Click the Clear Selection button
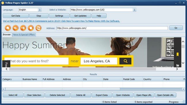The height and width of the screenshot is (105, 187). (x=34, y=95)
